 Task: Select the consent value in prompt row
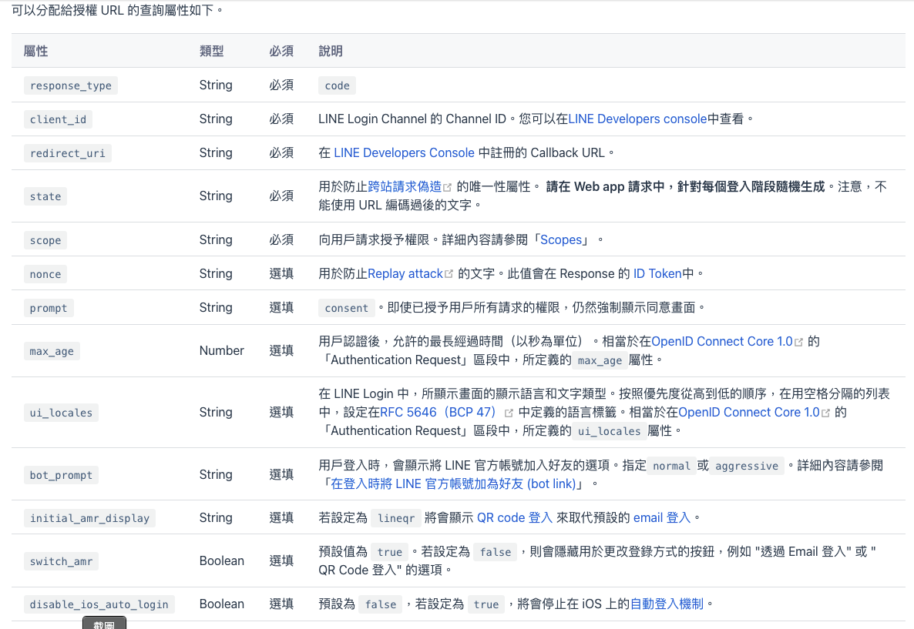tap(346, 308)
